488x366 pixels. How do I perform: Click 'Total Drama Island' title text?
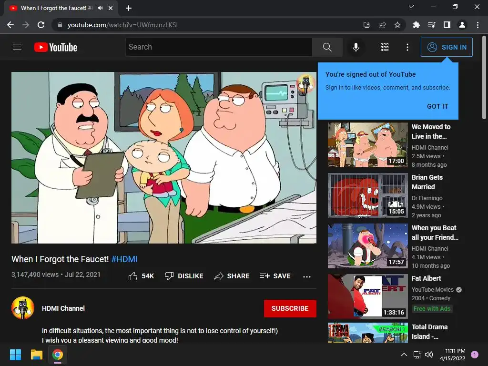429,332
